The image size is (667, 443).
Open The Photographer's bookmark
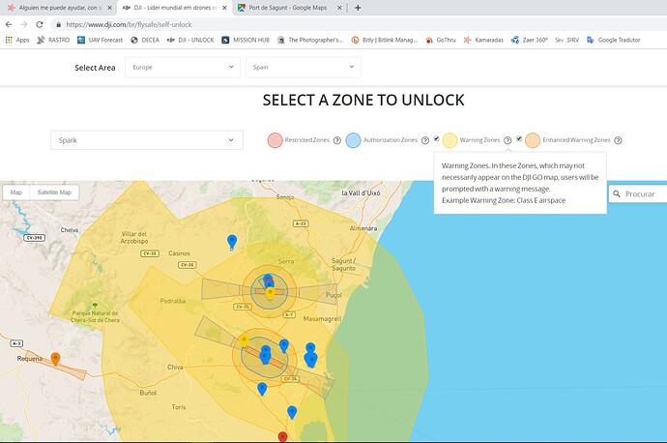point(310,40)
